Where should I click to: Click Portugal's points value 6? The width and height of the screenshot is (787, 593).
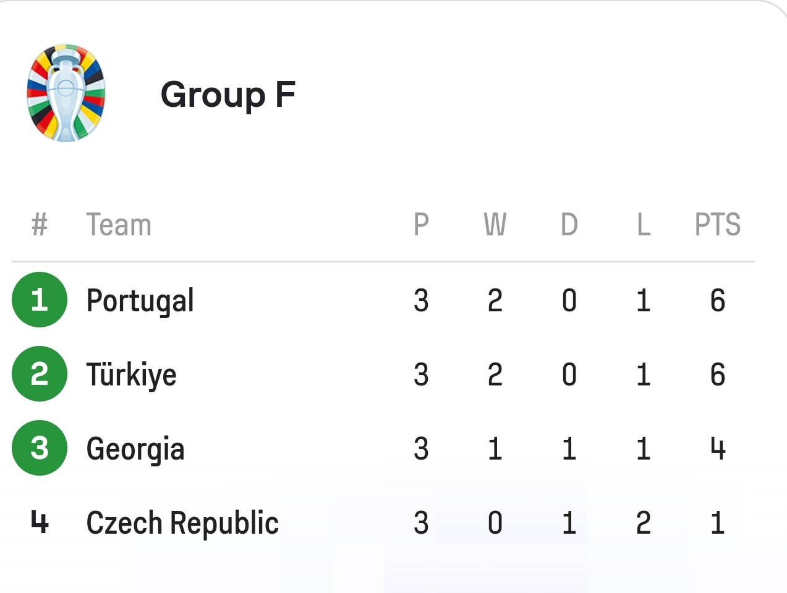tap(718, 301)
